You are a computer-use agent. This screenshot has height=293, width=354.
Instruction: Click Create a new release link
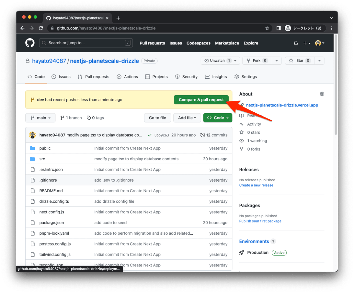click(256, 185)
